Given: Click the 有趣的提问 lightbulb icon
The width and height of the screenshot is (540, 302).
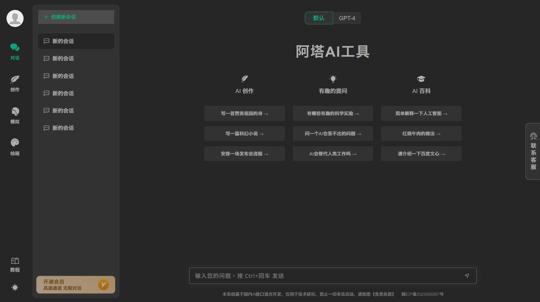Looking at the screenshot, I should tap(333, 79).
